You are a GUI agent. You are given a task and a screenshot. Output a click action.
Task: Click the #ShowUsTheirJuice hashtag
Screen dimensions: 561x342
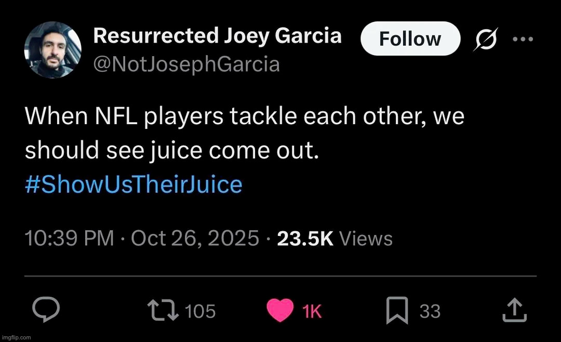tap(133, 185)
